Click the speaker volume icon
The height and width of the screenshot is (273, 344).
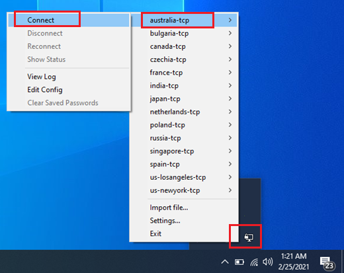click(x=267, y=262)
